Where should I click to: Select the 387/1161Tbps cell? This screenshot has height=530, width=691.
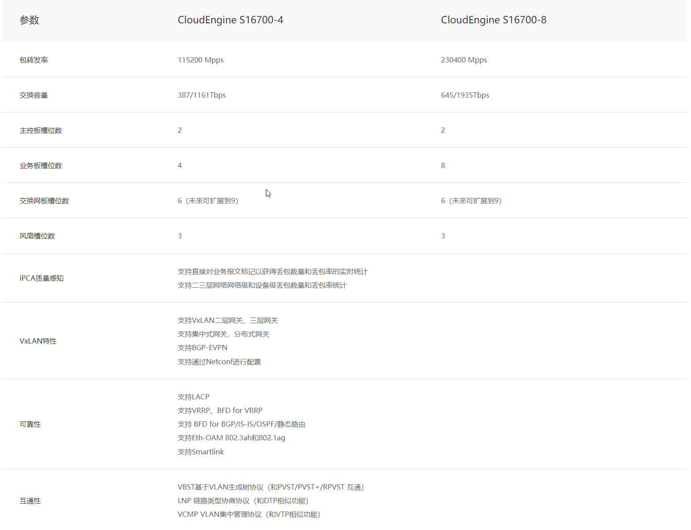pos(202,95)
